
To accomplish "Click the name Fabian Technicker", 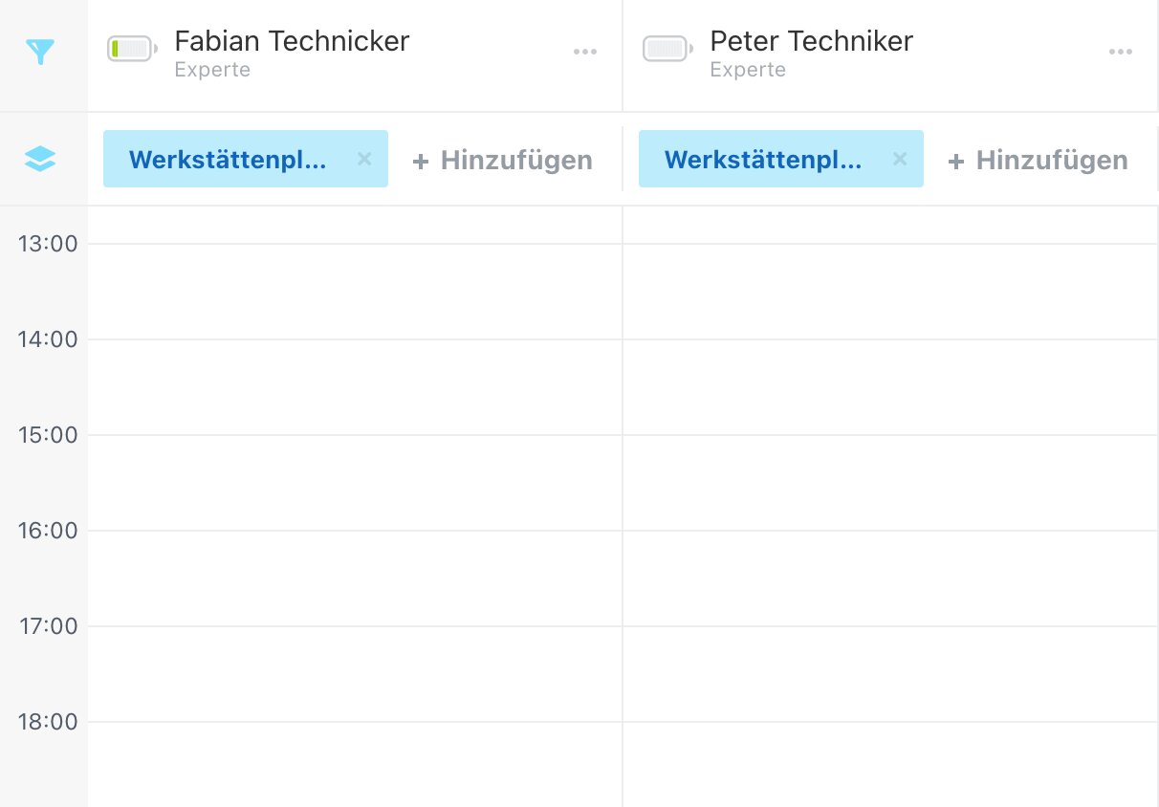I will coord(292,41).
